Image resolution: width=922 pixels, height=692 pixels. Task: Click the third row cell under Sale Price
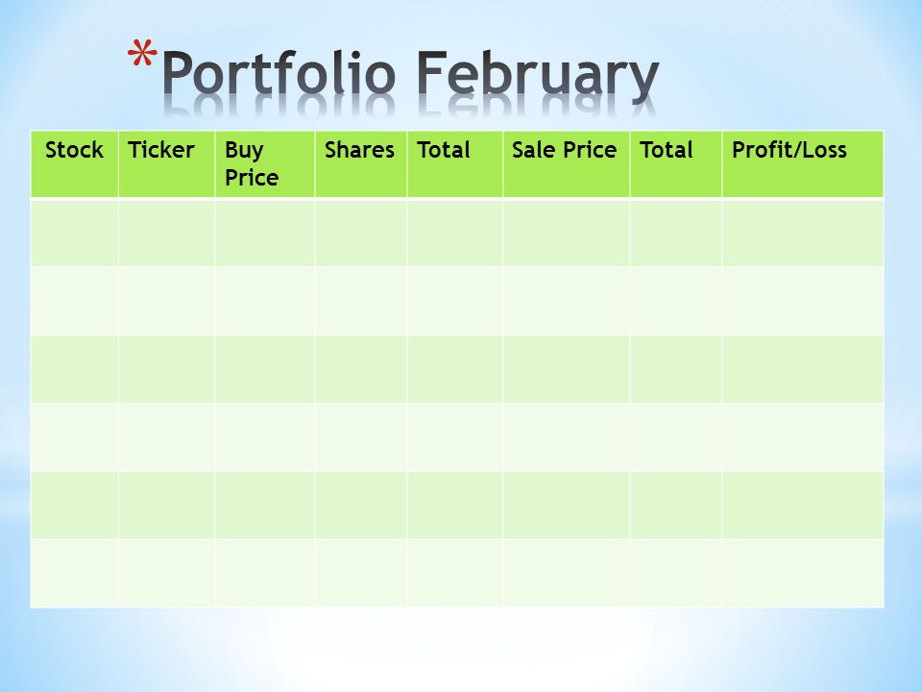[567, 369]
